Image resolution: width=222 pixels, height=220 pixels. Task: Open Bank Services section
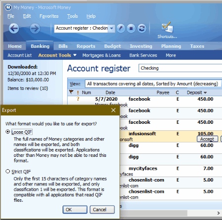point(143,55)
